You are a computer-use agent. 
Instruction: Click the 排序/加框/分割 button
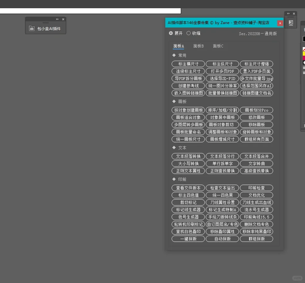coord(222,110)
